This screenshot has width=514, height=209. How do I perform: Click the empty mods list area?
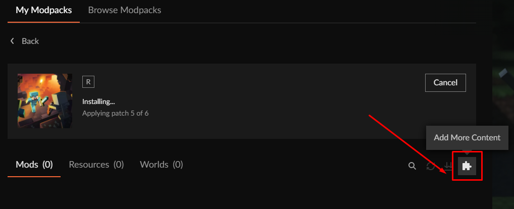242,194
